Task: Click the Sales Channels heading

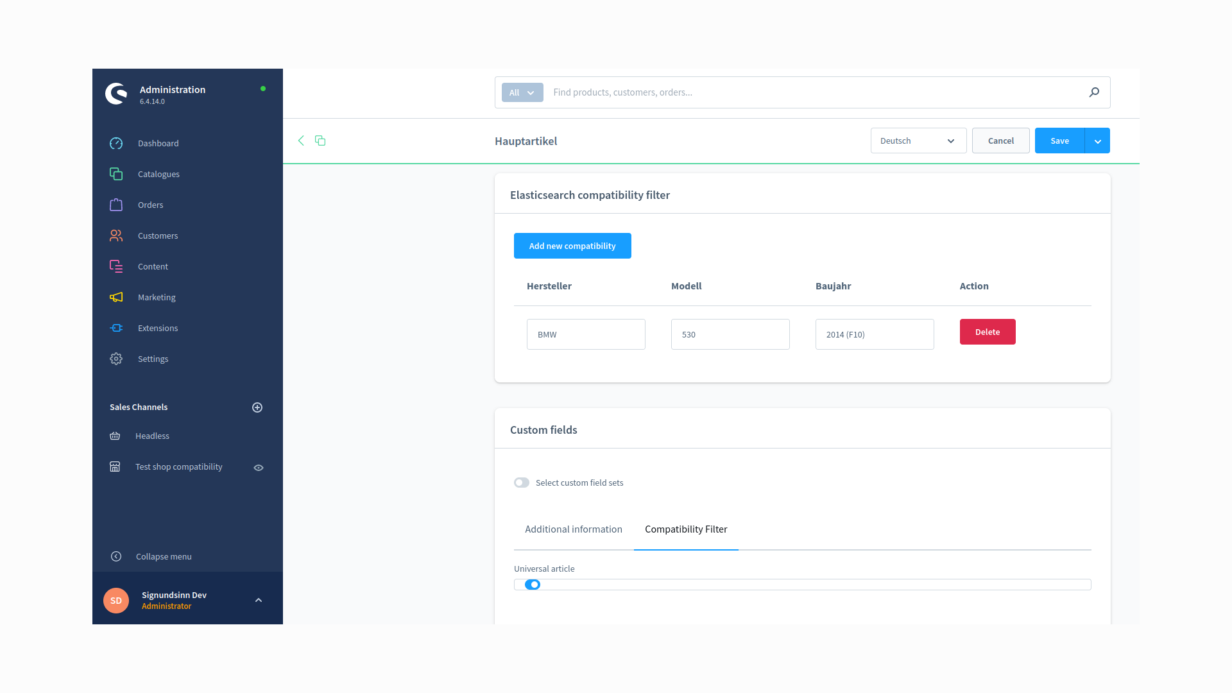Action: tap(139, 407)
